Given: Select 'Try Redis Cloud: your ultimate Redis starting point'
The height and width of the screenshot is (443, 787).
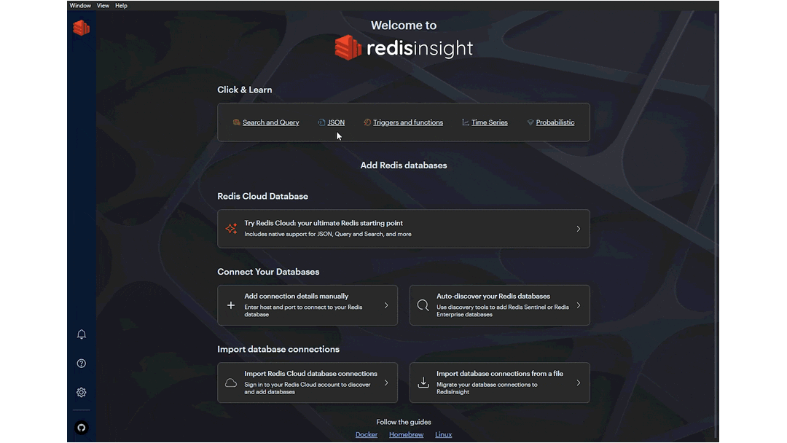Looking at the screenshot, I should [x=404, y=229].
